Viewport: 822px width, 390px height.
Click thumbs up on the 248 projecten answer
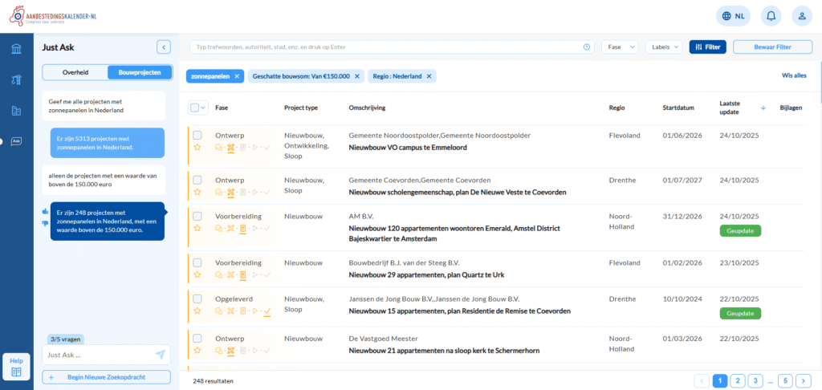pos(45,211)
